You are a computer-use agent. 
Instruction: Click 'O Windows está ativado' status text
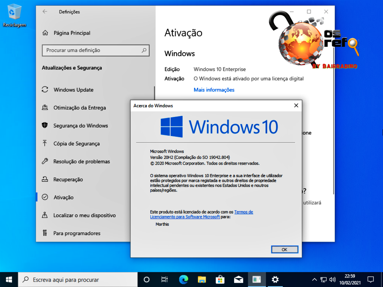pyautogui.click(x=249, y=79)
